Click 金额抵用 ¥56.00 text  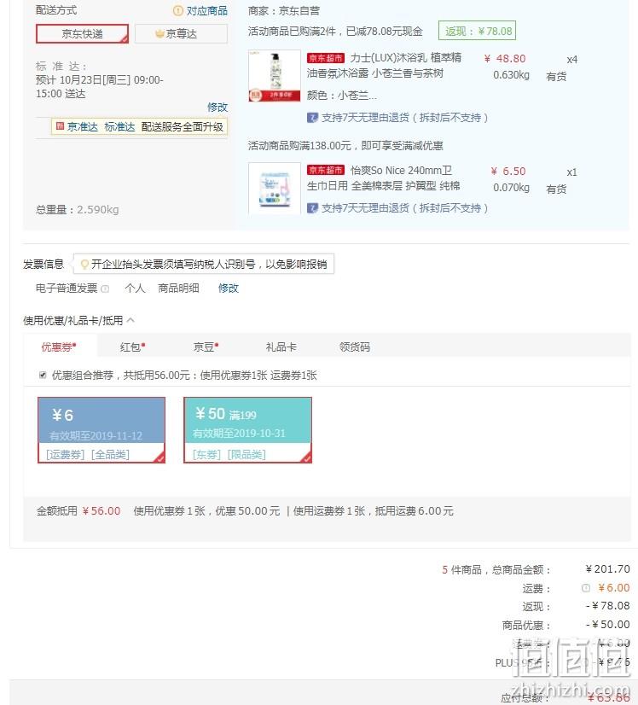click(78, 510)
